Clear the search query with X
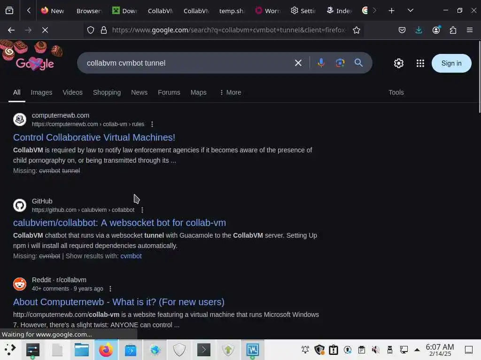481x360 pixels. click(298, 63)
